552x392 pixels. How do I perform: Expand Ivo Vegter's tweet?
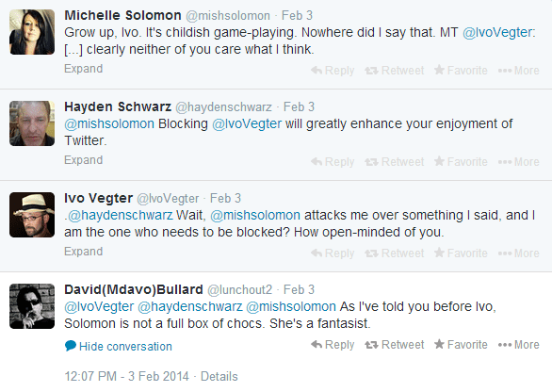pos(84,252)
